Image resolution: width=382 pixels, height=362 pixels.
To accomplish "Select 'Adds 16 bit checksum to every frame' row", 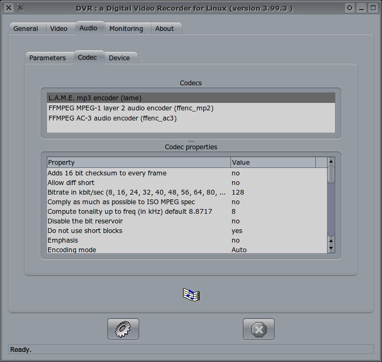I will pyautogui.click(x=187, y=173).
